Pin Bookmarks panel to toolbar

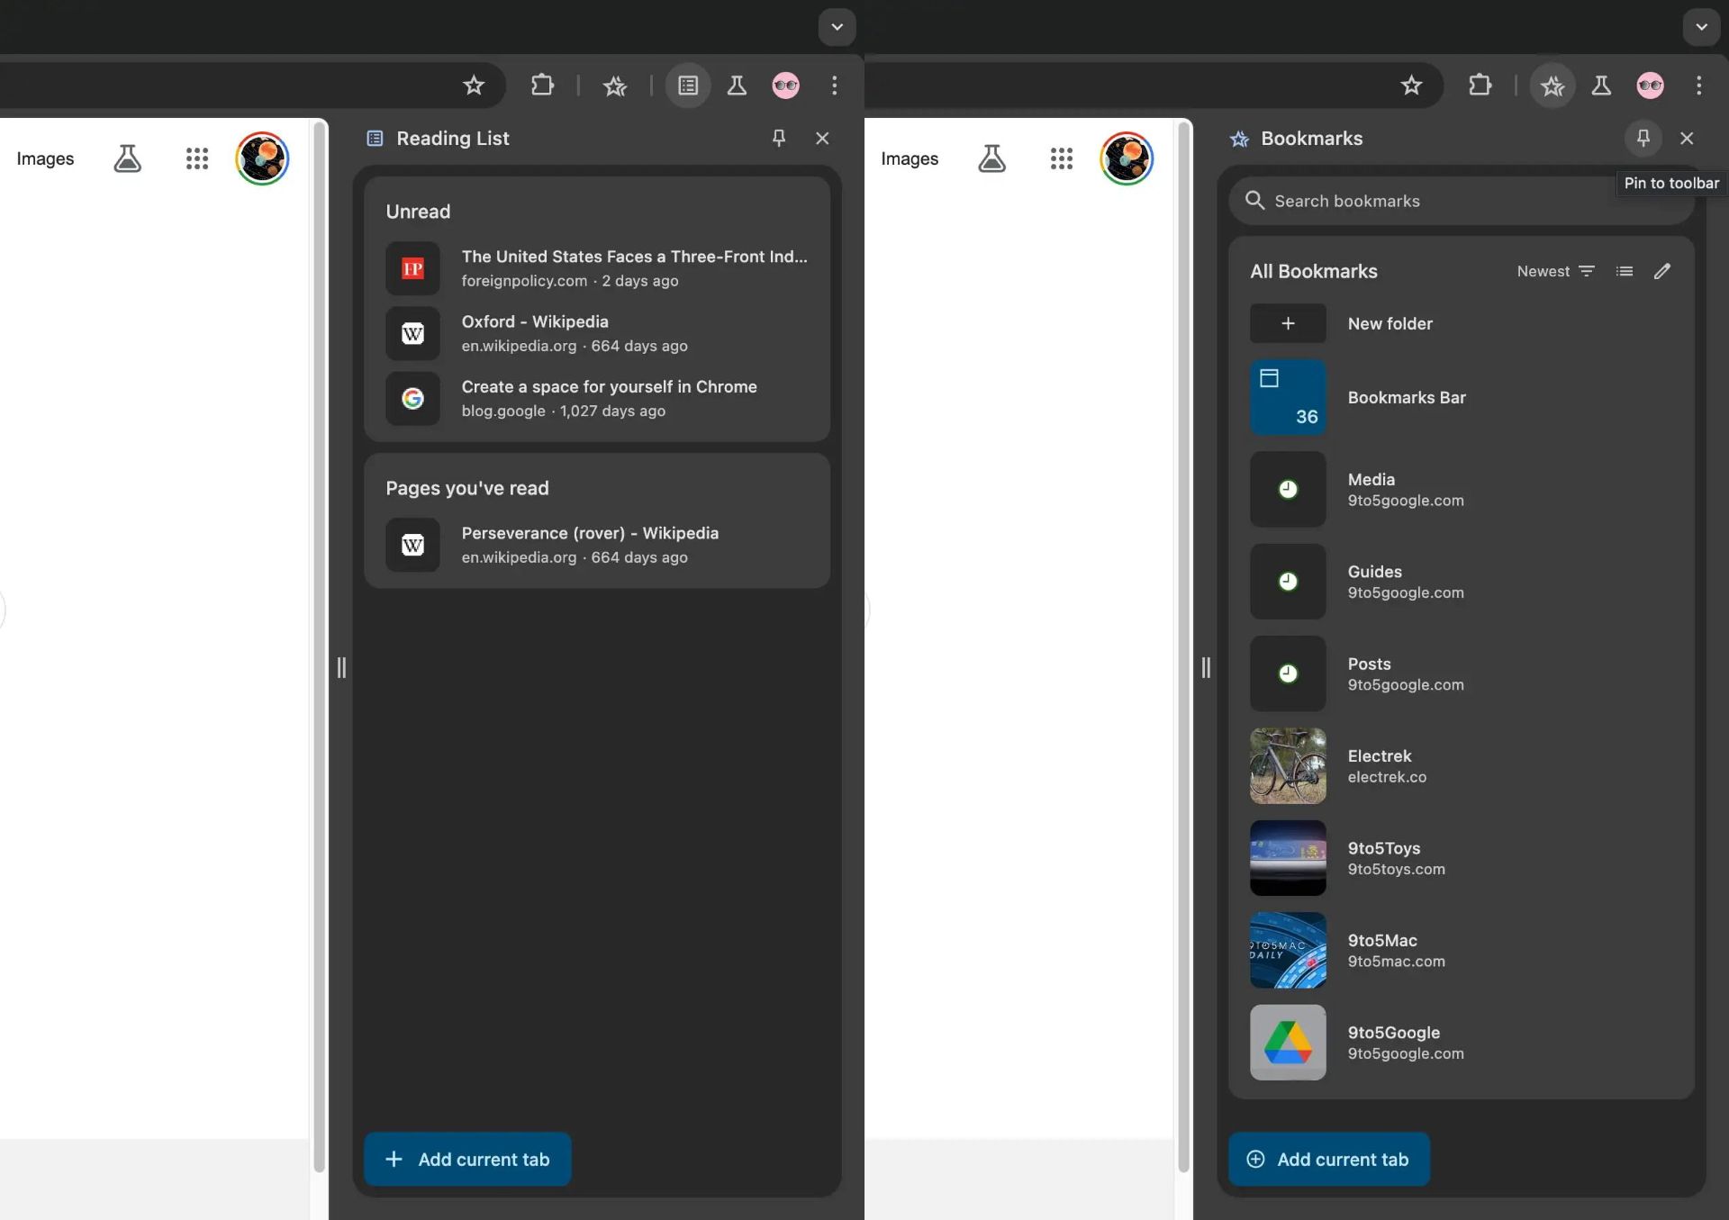coord(1643,138)
